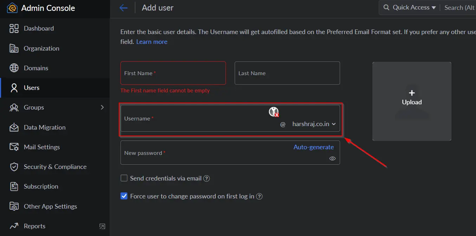The height and width of the screenshot is (236, 476).
Task: Click the Auto-generate password link
Action: click(x=313, y=147)
